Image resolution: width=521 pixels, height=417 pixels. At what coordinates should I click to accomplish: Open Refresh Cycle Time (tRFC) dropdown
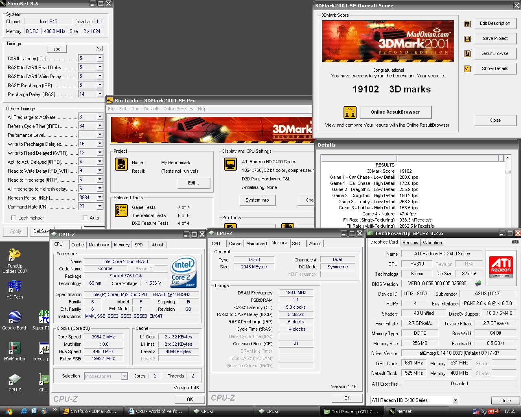tap(100, 126)
